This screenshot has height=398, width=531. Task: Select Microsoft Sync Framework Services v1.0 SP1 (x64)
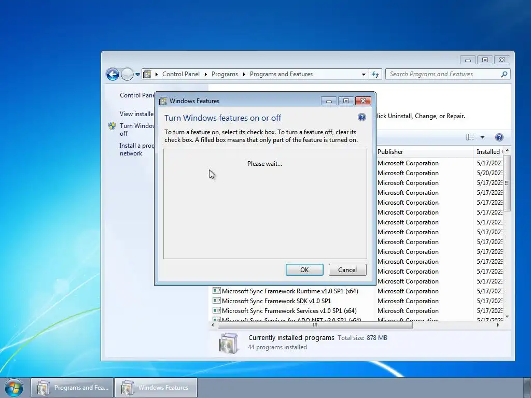289,311
